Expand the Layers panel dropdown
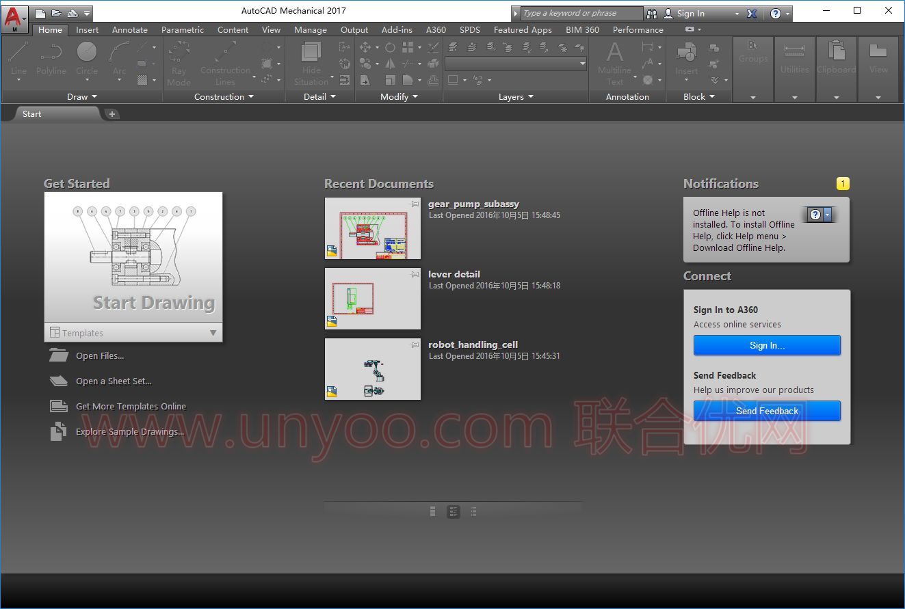 (x=516, y=96)
